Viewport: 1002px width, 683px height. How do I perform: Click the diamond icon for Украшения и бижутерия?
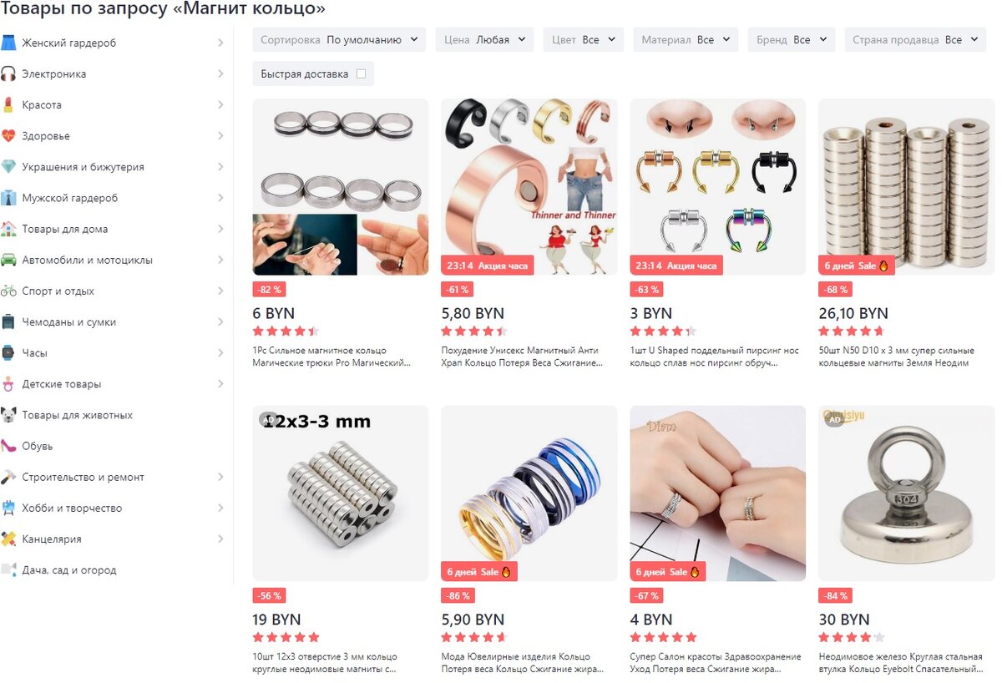pos(8,167)
